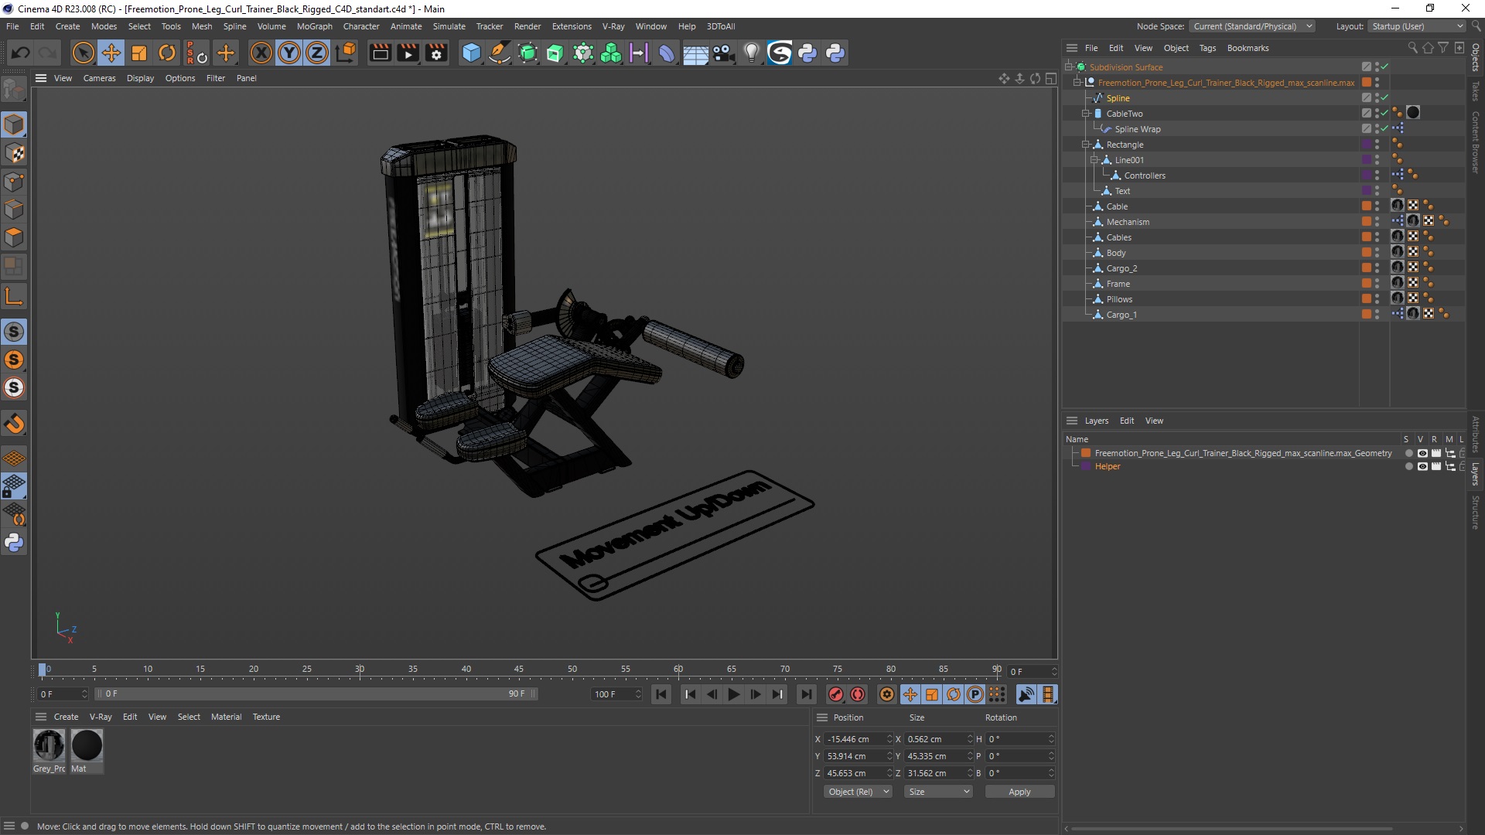Toggle visibility eye of Helper layer
Image resolution: width=1485 pixels, height=835 pixels.
tap(1422, 467)
